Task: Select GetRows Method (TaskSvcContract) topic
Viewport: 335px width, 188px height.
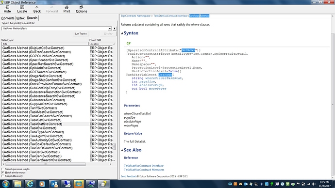Action: point(29,128)
